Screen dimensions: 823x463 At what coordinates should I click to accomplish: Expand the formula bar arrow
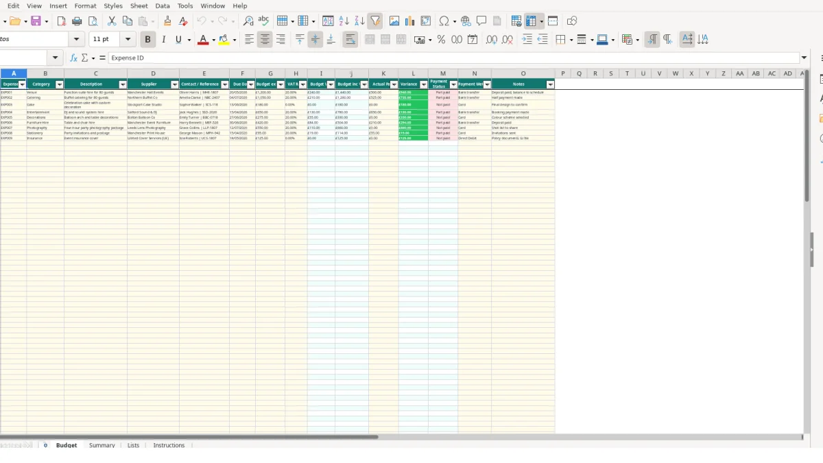pos(804,58)
